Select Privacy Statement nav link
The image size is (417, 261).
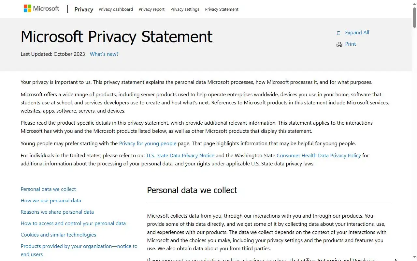222,9
